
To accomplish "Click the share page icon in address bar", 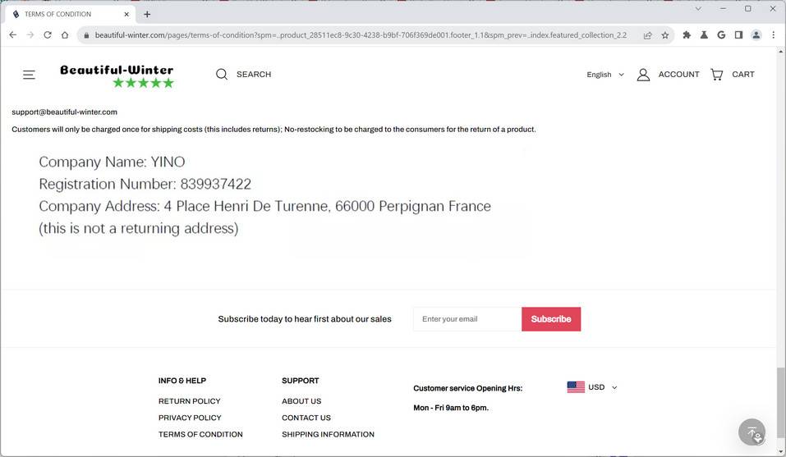I will point(648,35).
